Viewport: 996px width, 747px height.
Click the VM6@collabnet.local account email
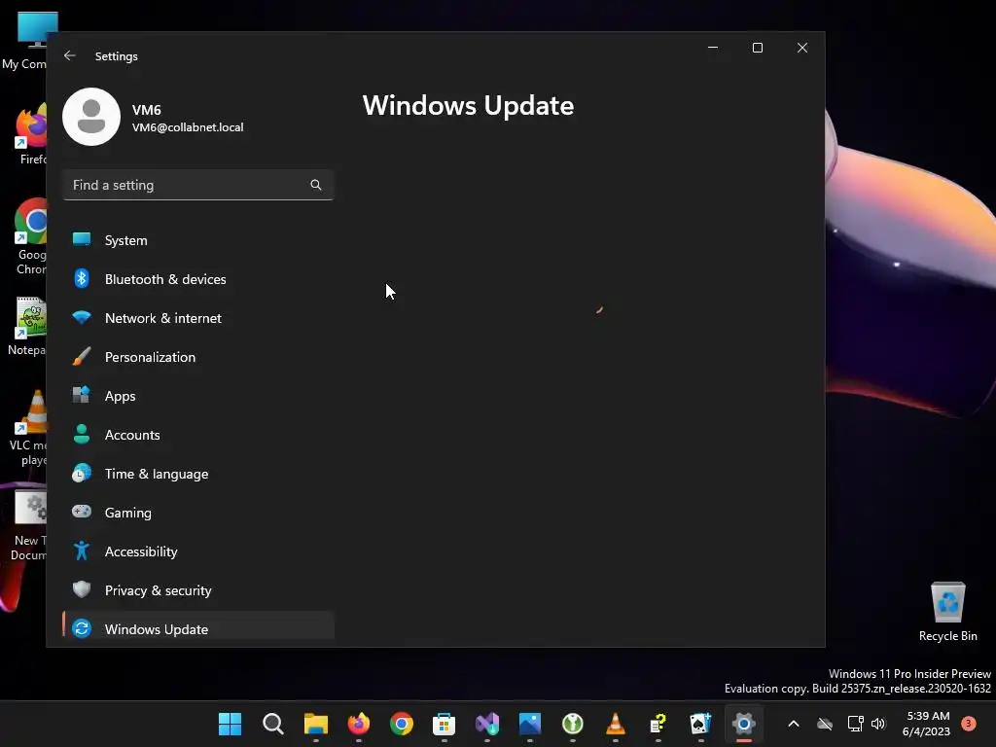(188, 127)
